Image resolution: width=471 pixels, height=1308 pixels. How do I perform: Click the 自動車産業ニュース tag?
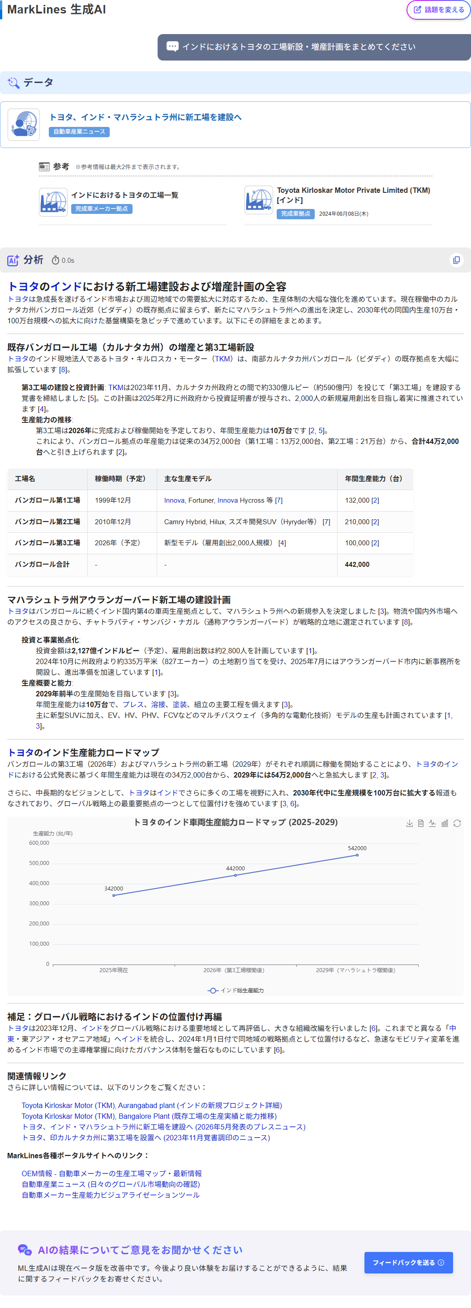79,131
